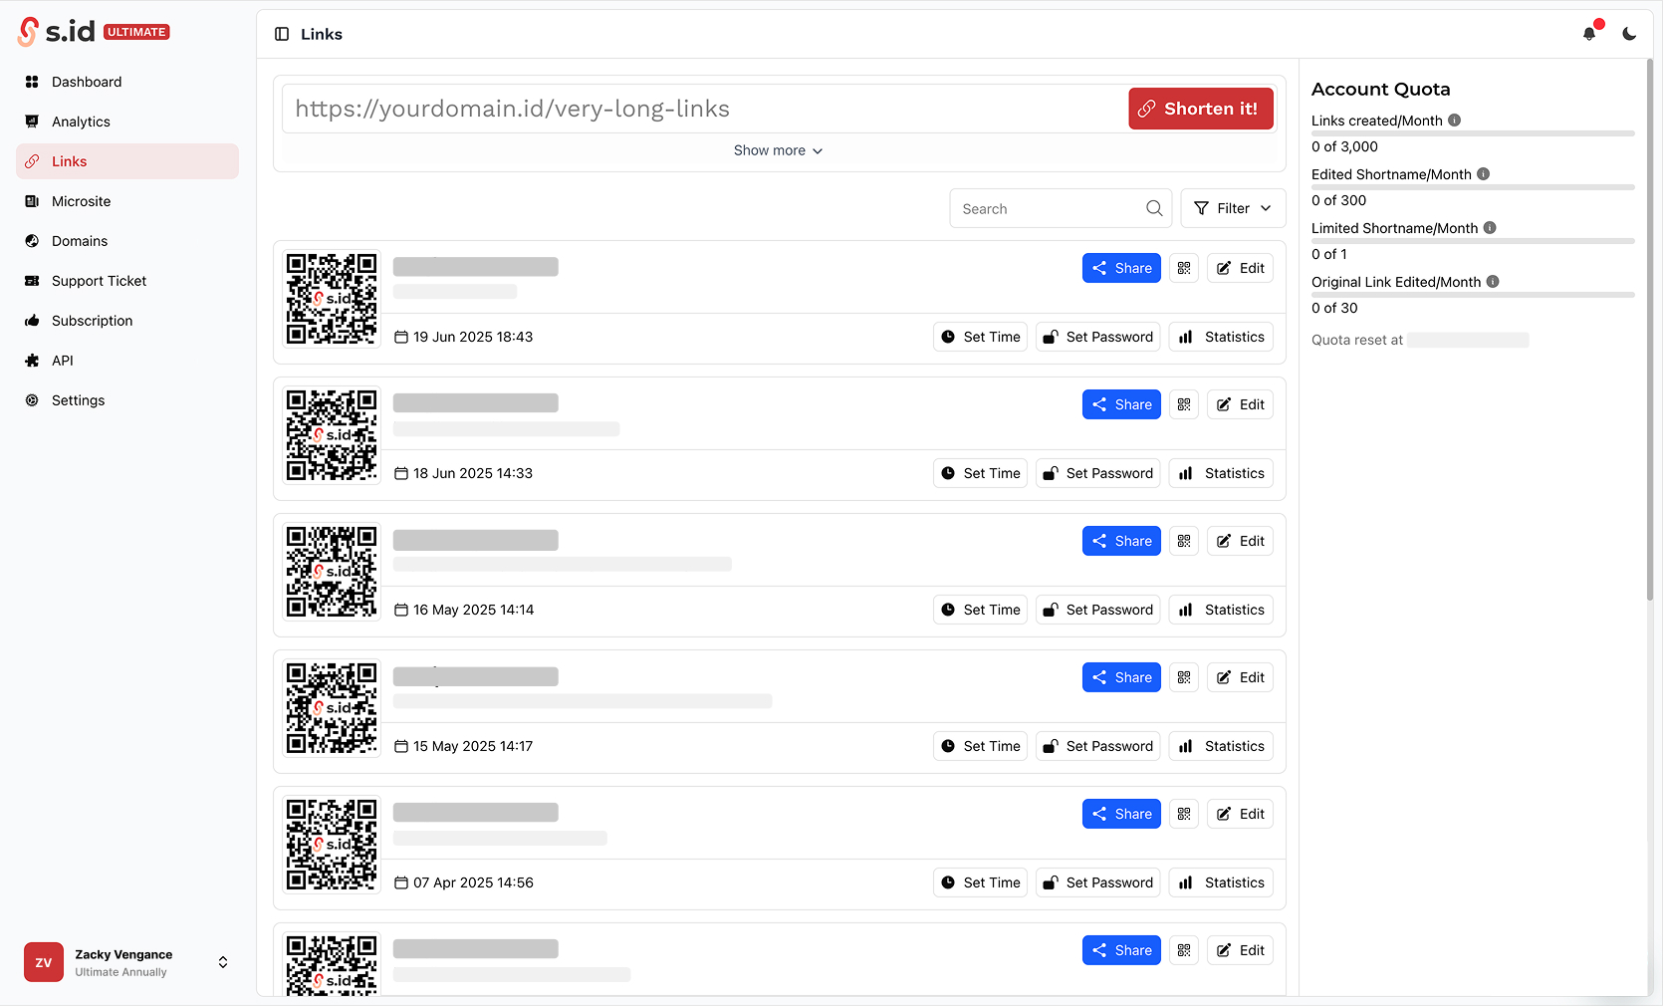View Statistics for the 07 Apr link

[1221, 881]
